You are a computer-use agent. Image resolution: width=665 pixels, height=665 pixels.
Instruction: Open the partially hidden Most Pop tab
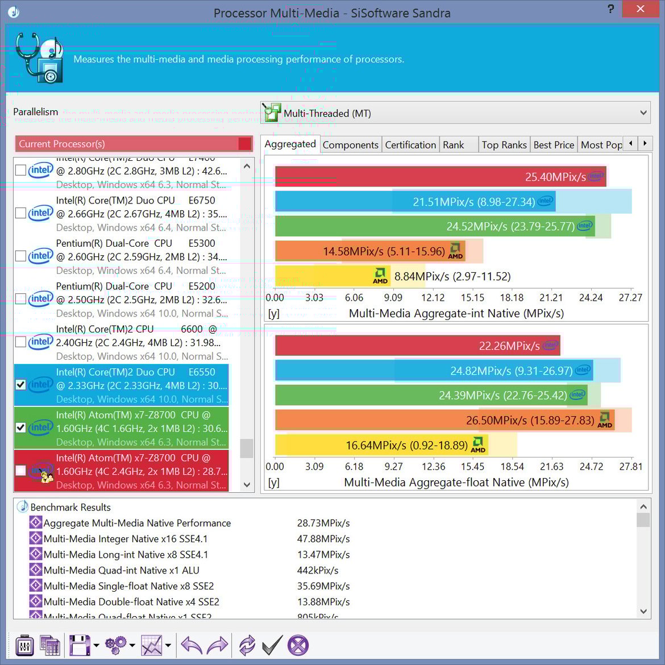click(601, 144)
